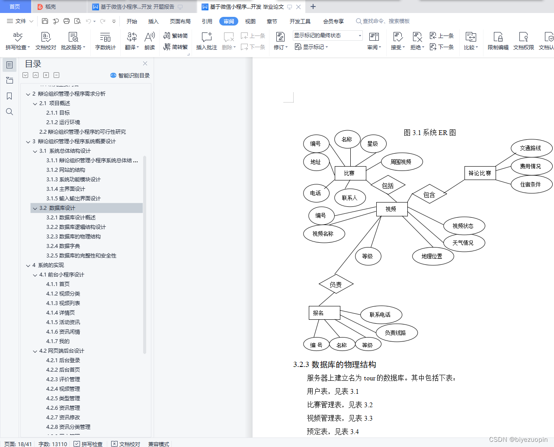Open the compare documents tool
Viewport: 554px width, 447px height.
click(471, 41)
